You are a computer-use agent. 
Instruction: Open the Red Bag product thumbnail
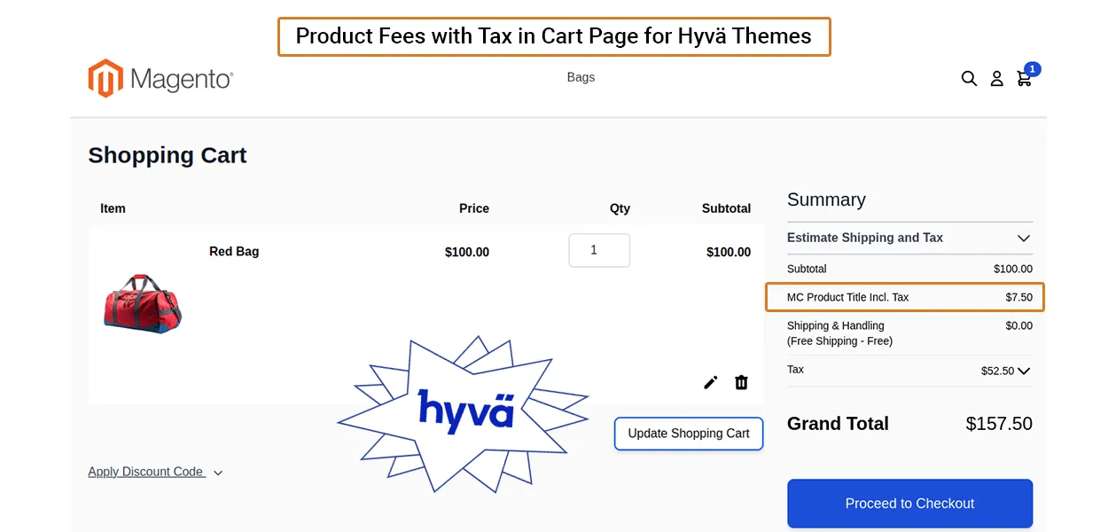coord(143,302)
